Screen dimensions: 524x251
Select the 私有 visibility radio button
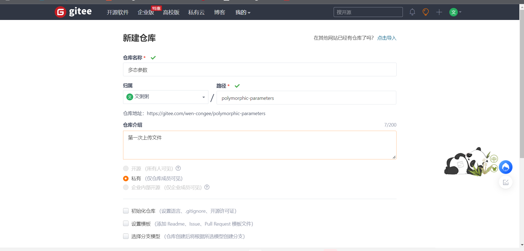(x=126, y=178)
